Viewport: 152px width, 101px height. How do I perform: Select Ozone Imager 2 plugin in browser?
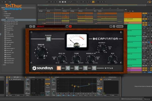pos(10,48)
